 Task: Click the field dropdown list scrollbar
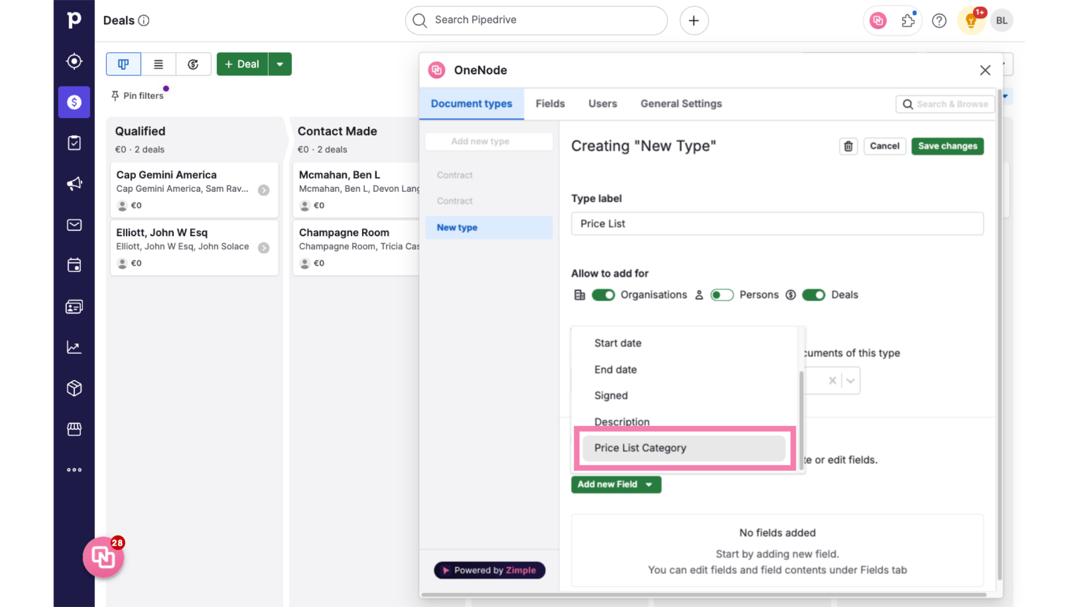pos(801,419)
